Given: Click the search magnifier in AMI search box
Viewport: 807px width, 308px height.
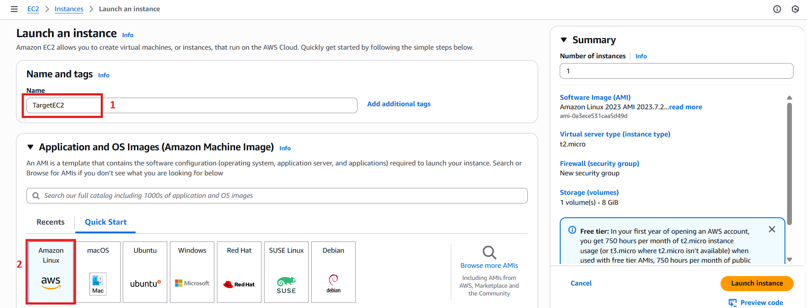Looking at the screenshot, I should [36, 196].
